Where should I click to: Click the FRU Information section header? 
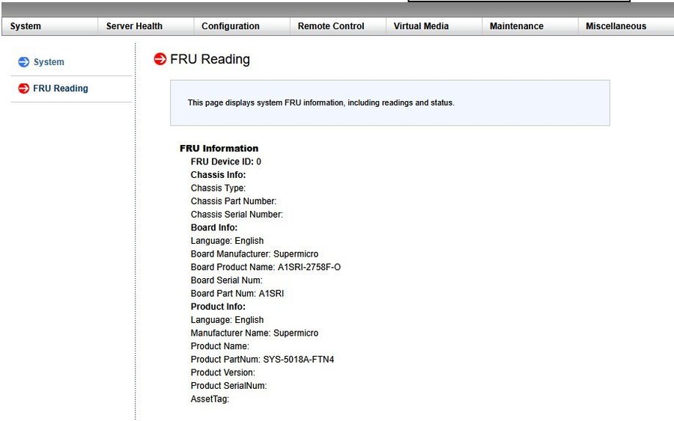coord(219,149)
